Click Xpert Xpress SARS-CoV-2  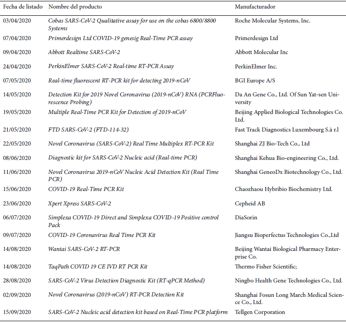pos(80,204)
